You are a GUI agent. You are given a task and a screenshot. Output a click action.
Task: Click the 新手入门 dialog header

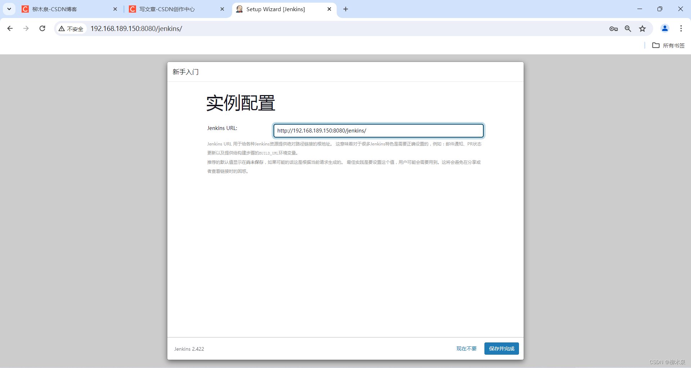[185, 72]
